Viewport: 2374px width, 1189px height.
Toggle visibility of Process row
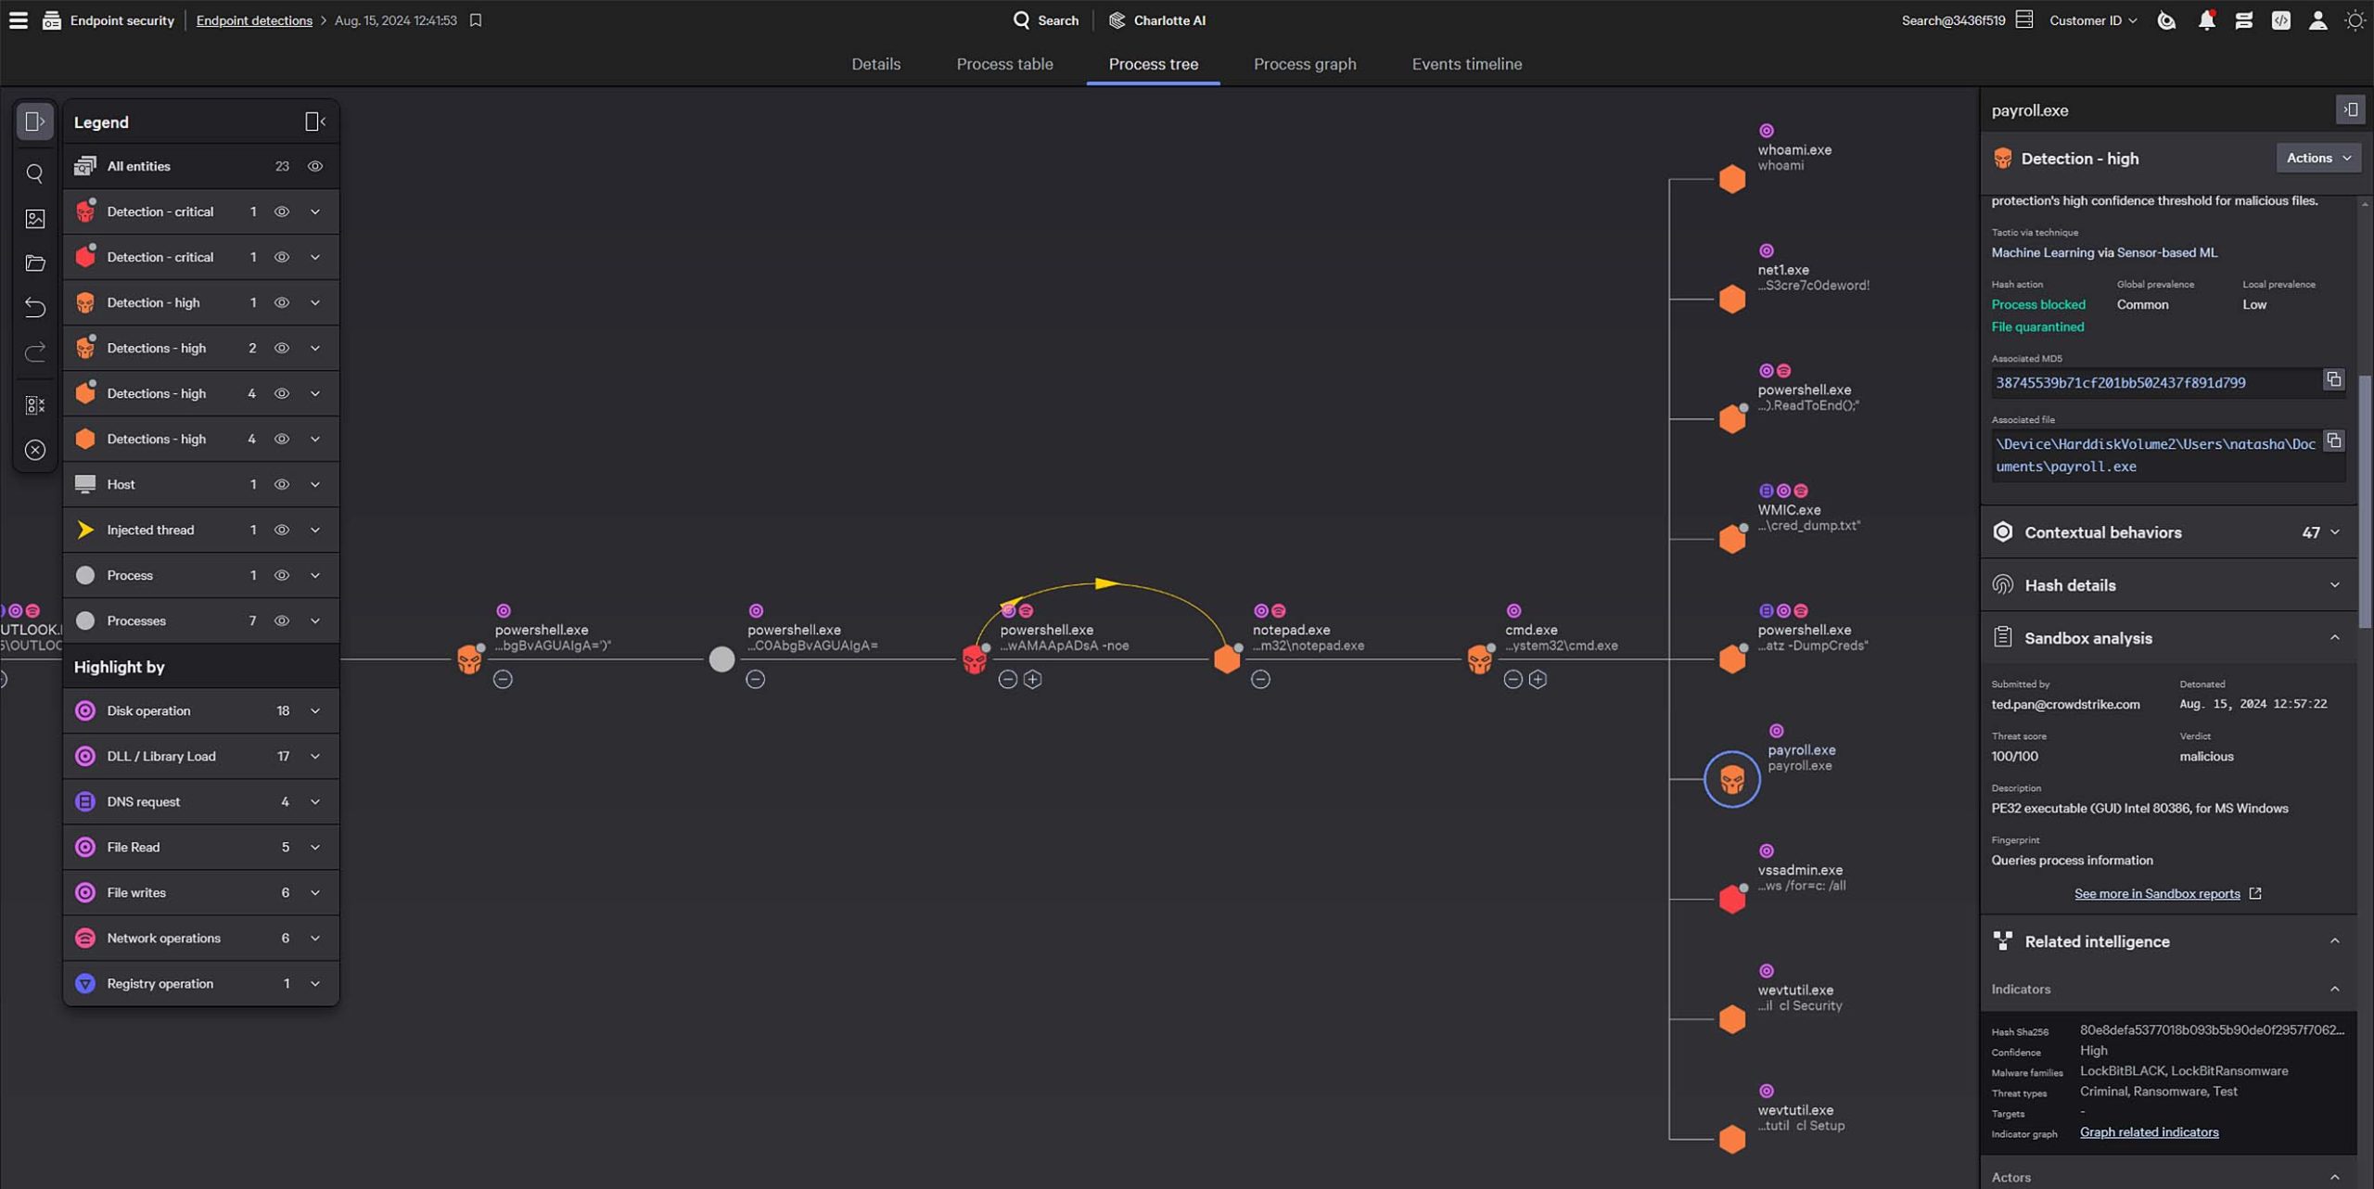[x=281, y=575]
